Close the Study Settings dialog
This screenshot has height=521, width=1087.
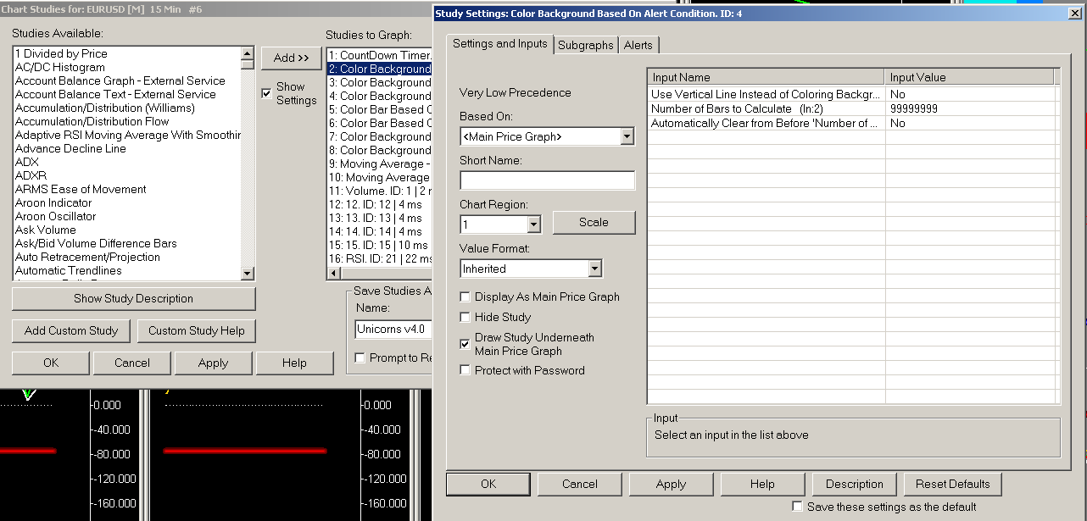[1075, 14]
